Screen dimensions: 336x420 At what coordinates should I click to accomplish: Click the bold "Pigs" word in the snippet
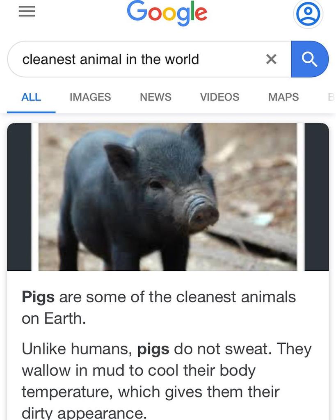pos(38,297)
